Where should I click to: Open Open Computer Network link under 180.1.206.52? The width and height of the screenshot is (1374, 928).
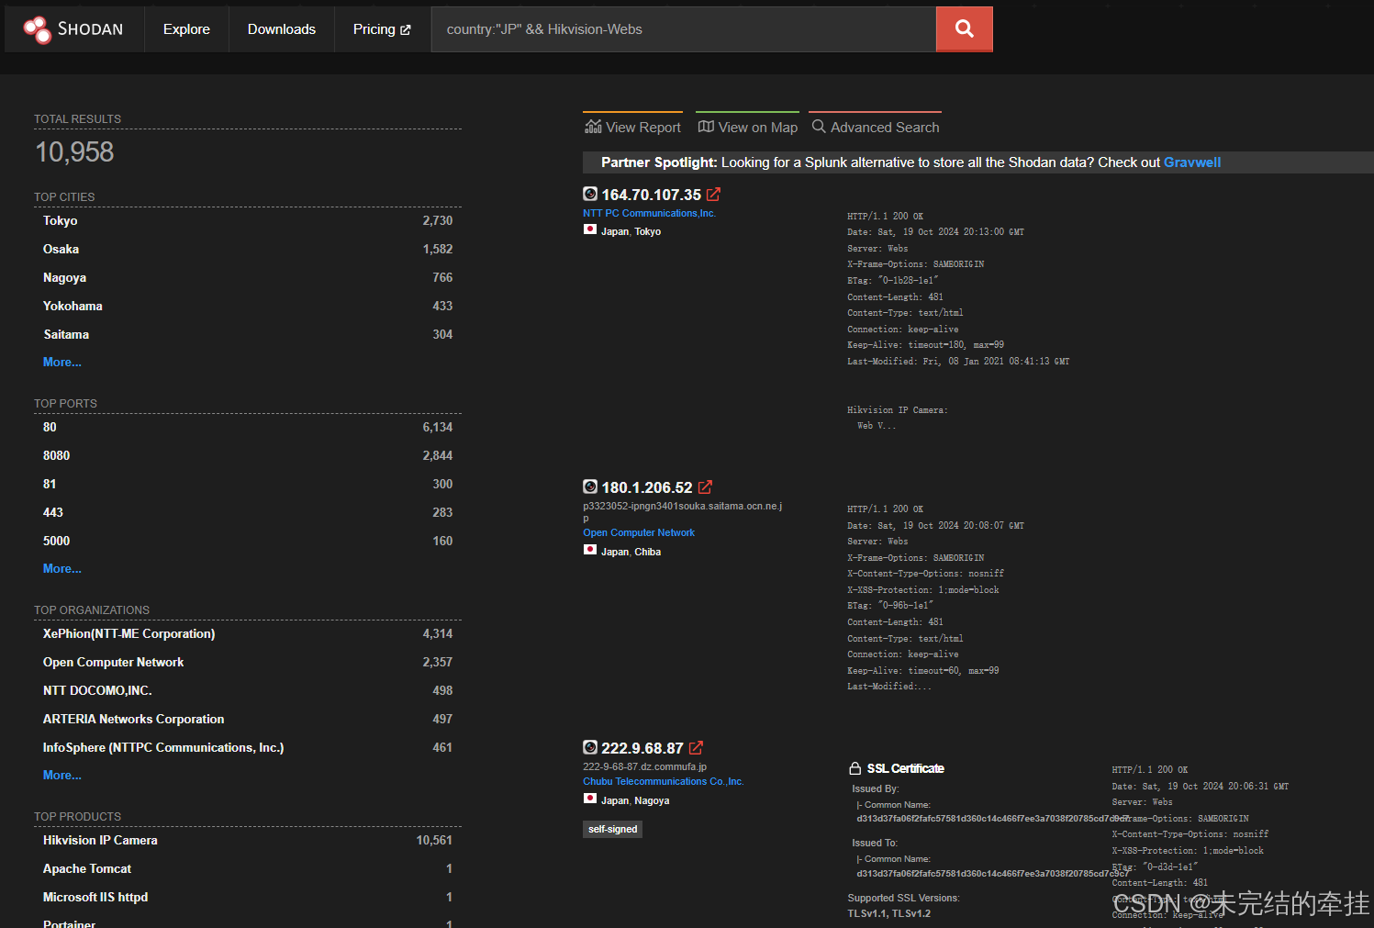click(x=639, y=532)
